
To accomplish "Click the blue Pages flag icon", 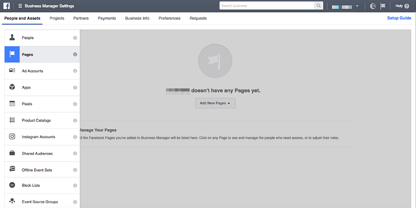I will [x=12, y=55].
